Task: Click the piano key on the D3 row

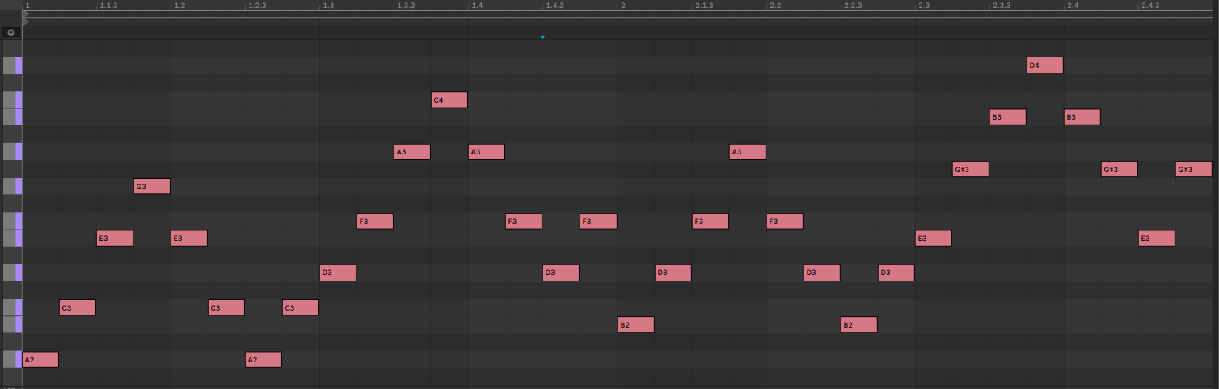Action: (12, 273)
